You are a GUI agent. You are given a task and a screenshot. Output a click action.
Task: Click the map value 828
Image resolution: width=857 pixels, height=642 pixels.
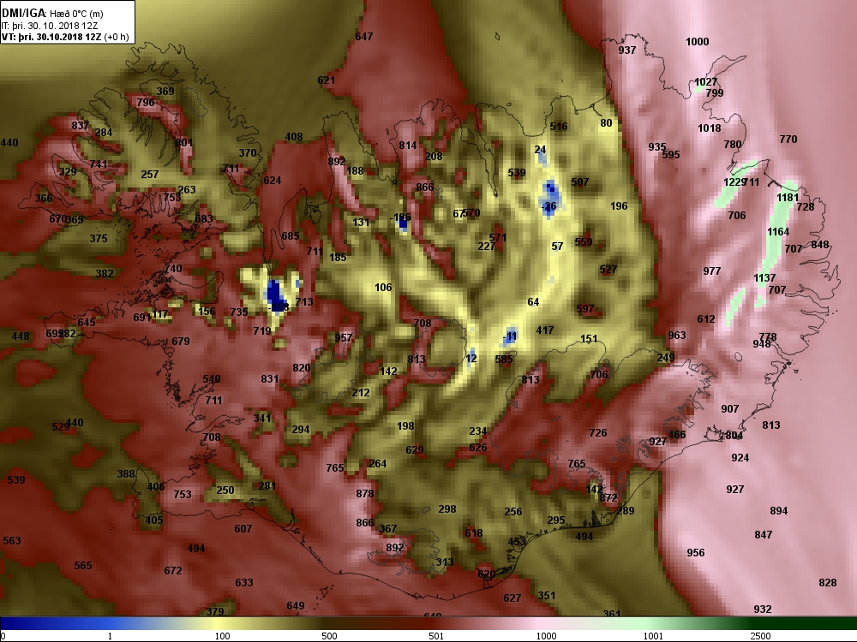[x=828, y=583]
